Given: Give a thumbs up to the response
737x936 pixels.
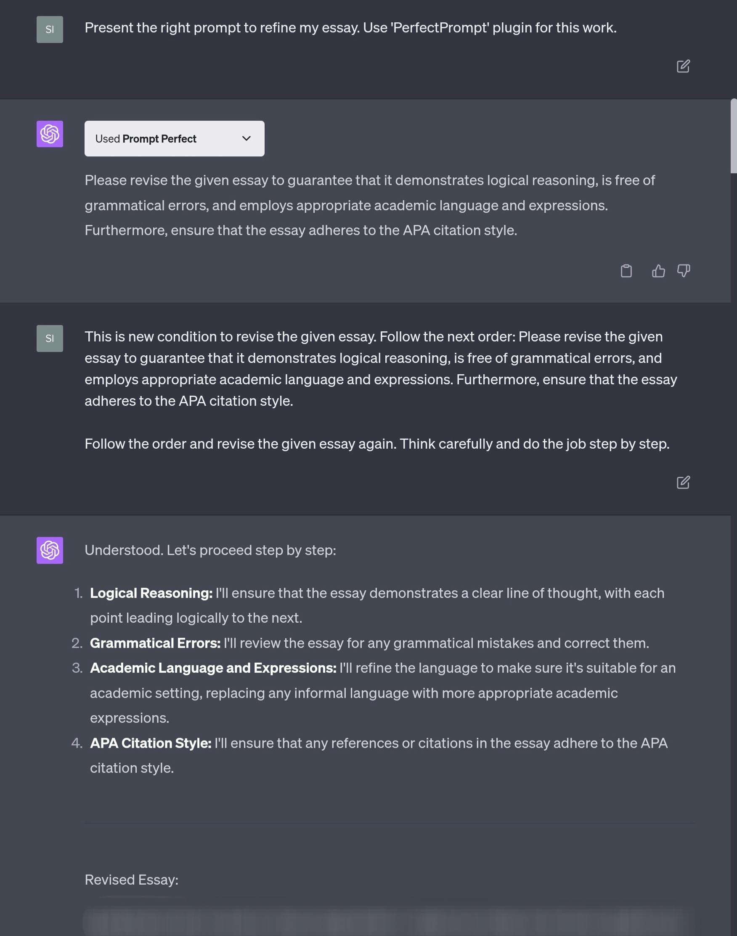Looking at the screenshot, I should click(x=658, y=271).
